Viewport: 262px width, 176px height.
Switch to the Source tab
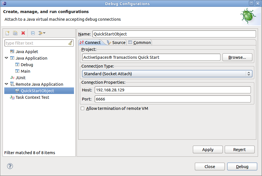116,42
